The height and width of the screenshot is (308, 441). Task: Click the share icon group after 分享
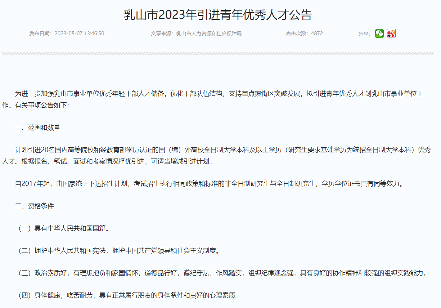[x=385, y=33]
